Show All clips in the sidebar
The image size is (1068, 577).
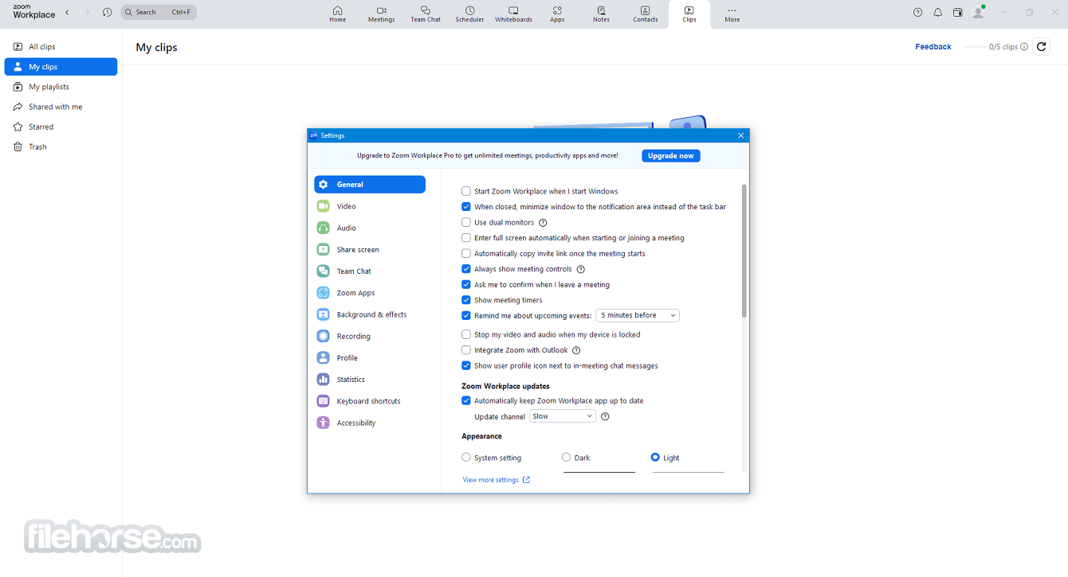61,47
